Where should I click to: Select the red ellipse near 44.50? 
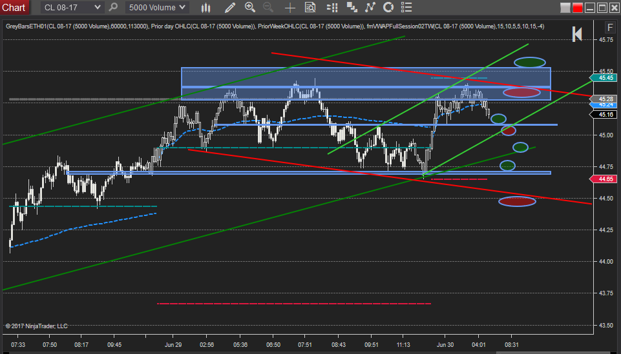(517, 201)
